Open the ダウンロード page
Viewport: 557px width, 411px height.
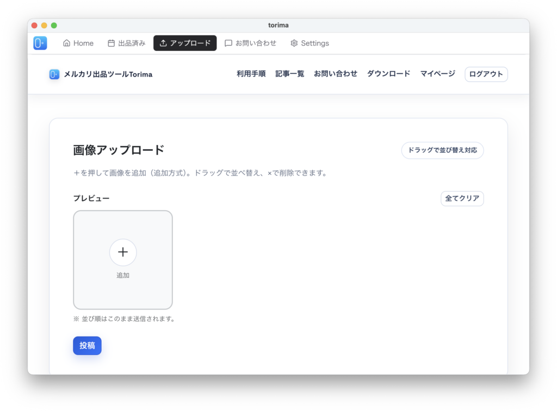(x=388, y=74)
